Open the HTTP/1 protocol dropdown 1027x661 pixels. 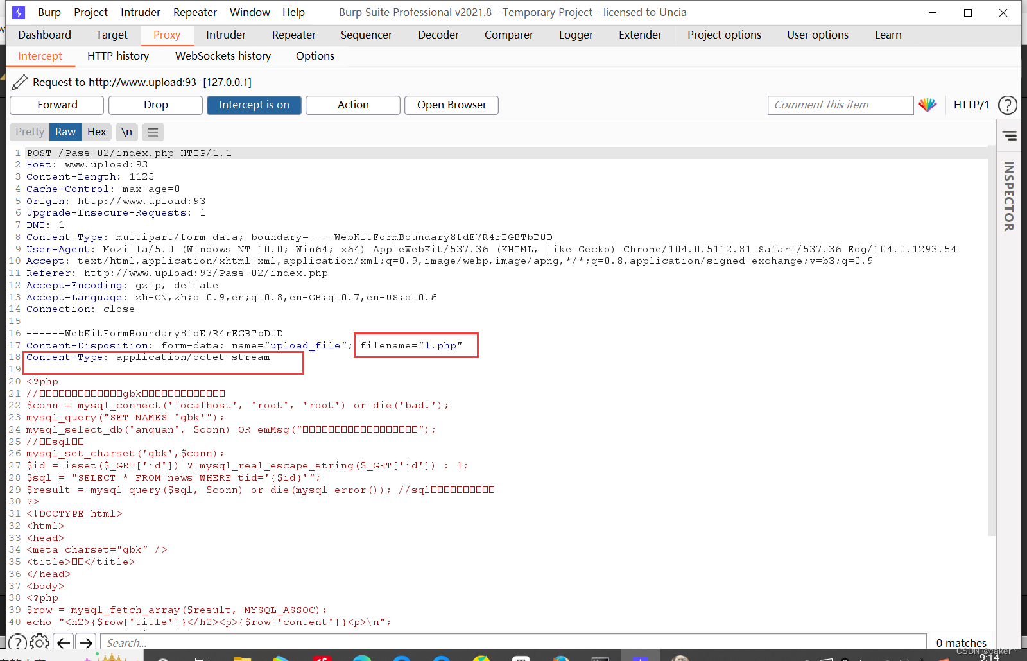click(x=971, y=105)
